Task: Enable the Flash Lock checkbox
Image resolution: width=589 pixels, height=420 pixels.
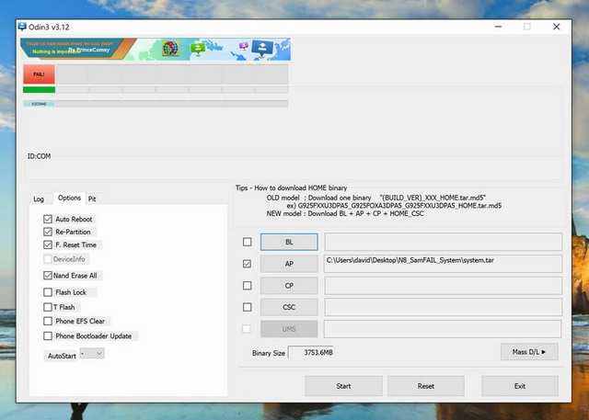Action: tap(48, 292)
